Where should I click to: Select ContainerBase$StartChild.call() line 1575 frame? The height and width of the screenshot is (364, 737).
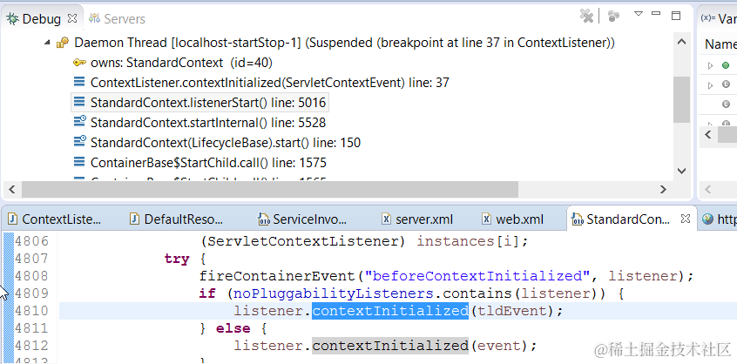point(208,163)
